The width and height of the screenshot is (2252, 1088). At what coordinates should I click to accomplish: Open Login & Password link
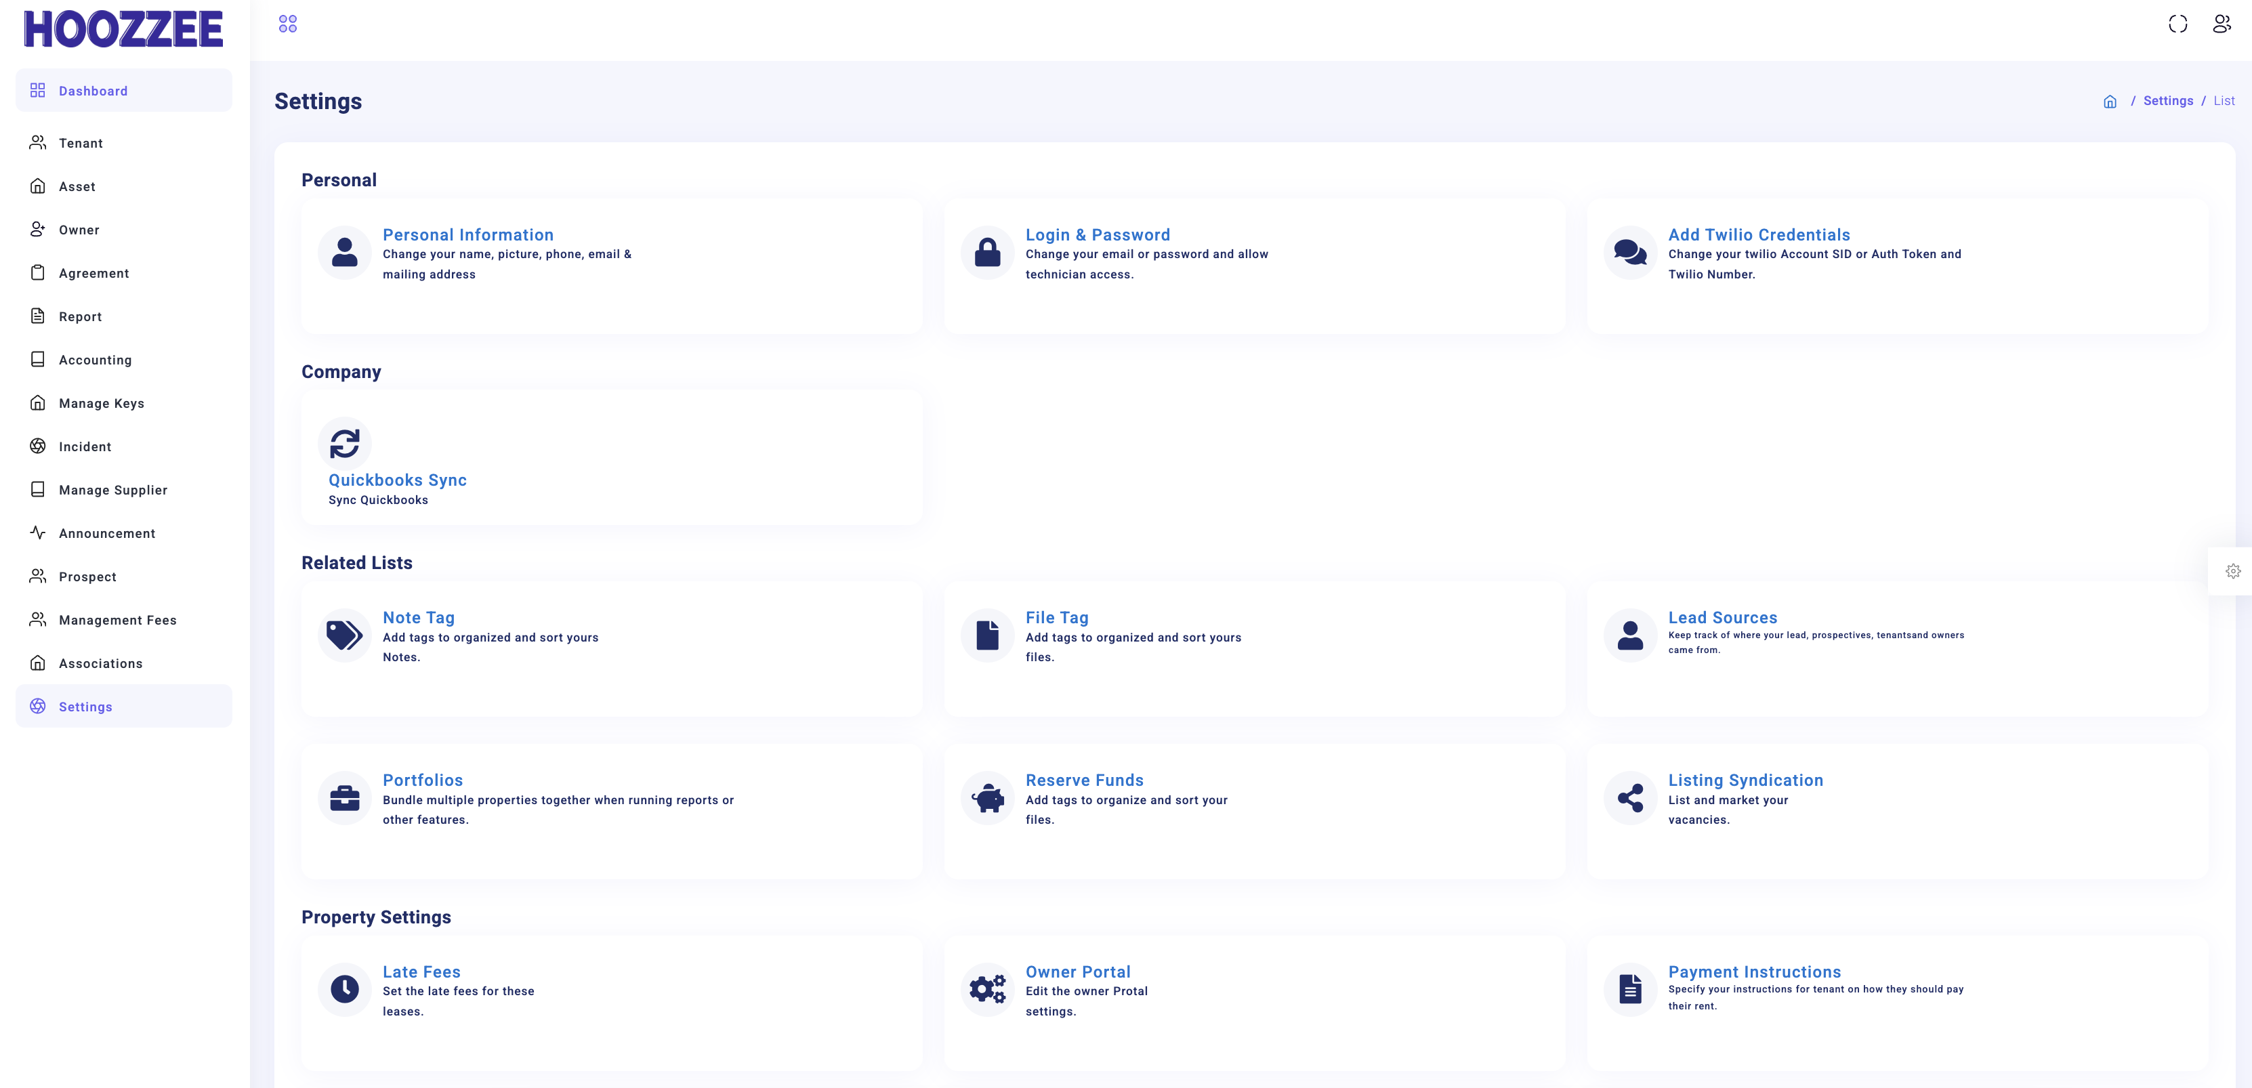[x=1097, y=234]
